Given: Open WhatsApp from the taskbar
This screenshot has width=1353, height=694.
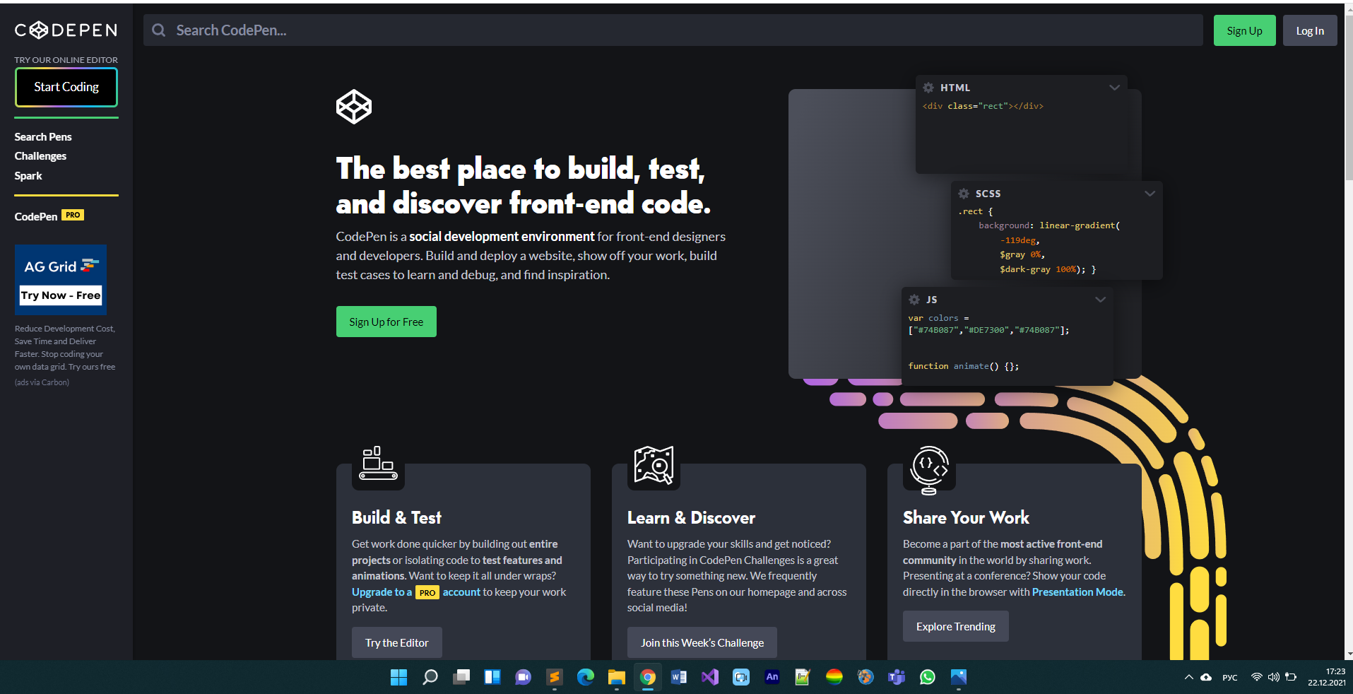Looking at the screenshot, I should click(928, 677).
